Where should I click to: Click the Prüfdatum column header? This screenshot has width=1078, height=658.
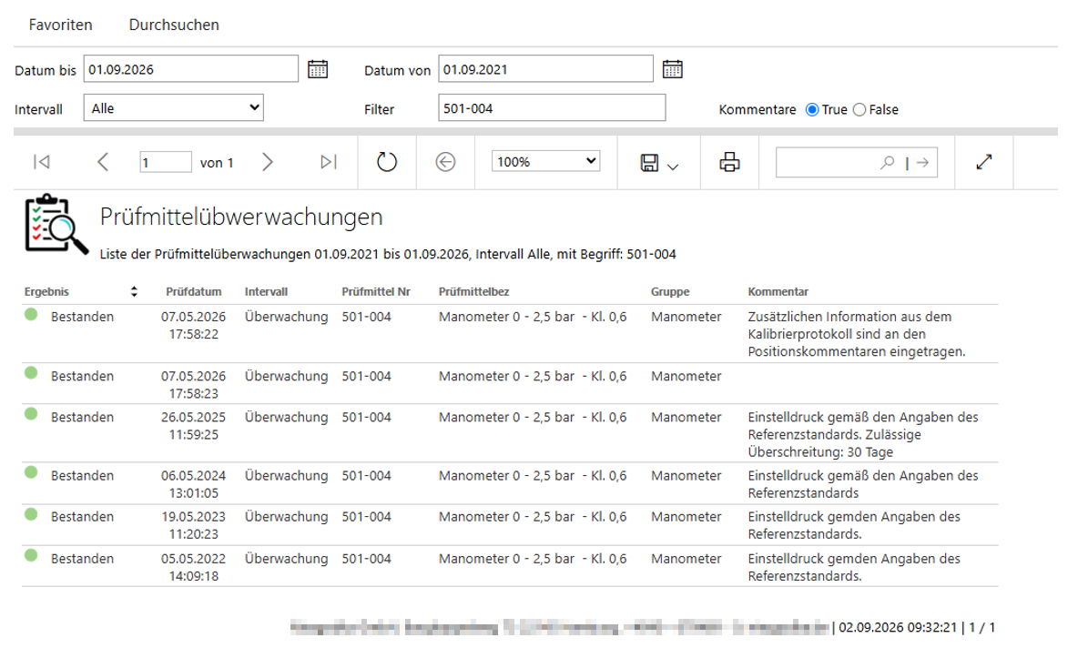194,291
